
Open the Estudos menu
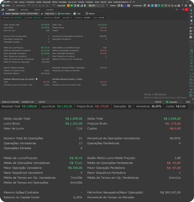(22, 2)
